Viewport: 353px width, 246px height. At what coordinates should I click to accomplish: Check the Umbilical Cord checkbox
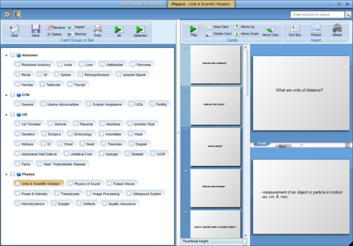click(x=67, y=154)
